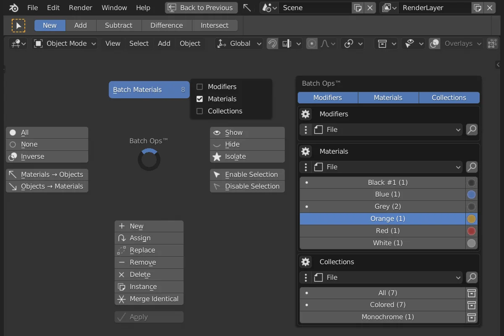This screenshot has height=336, width=504.
Task: Switch to the Collections tab in Batch Ops
Action: [x=449, y=97]
